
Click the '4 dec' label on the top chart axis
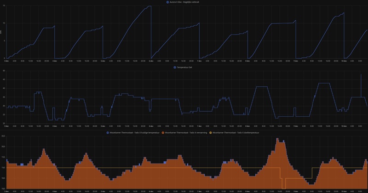tap(55, 61)
